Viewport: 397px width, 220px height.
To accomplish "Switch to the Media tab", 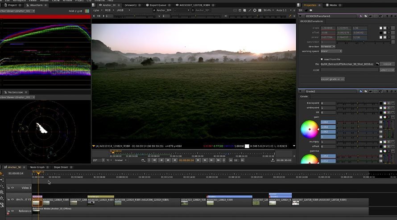I will click(x=333, y=5).
